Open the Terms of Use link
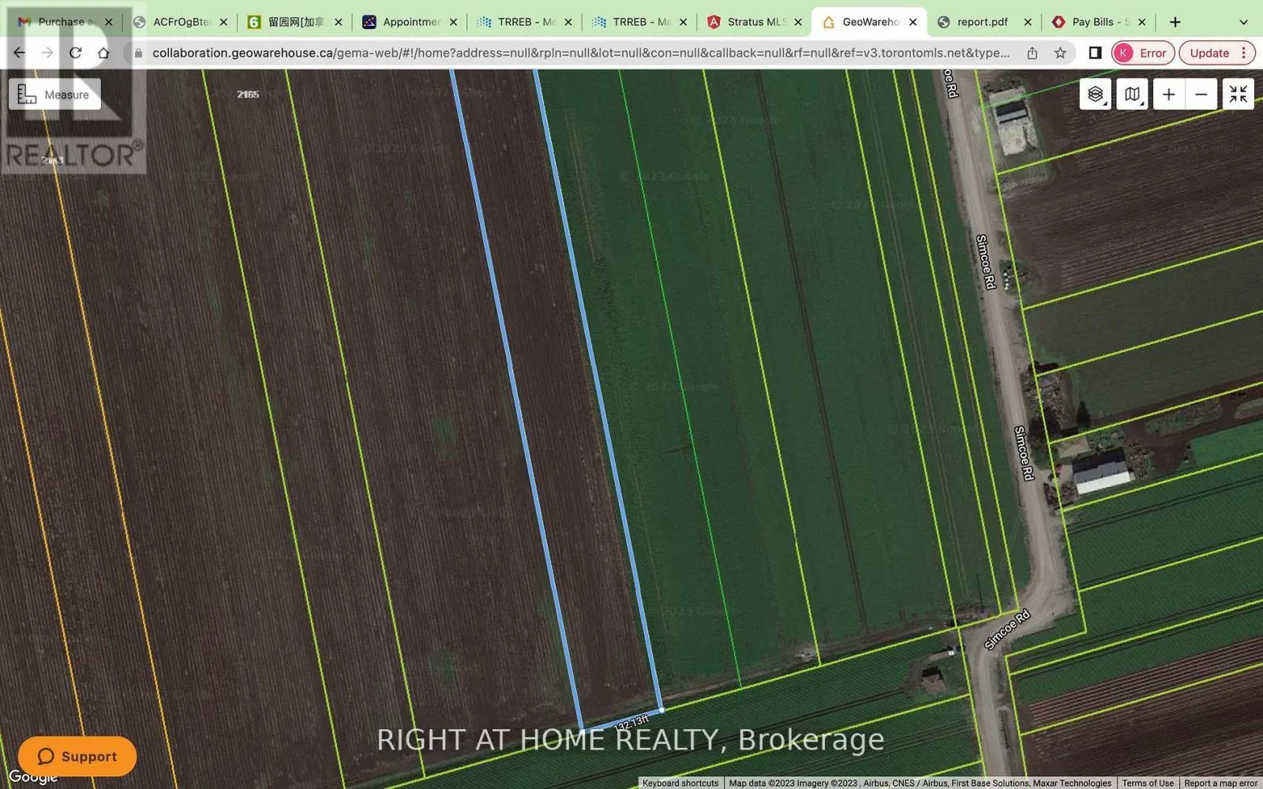 (x=1148, y=783)
